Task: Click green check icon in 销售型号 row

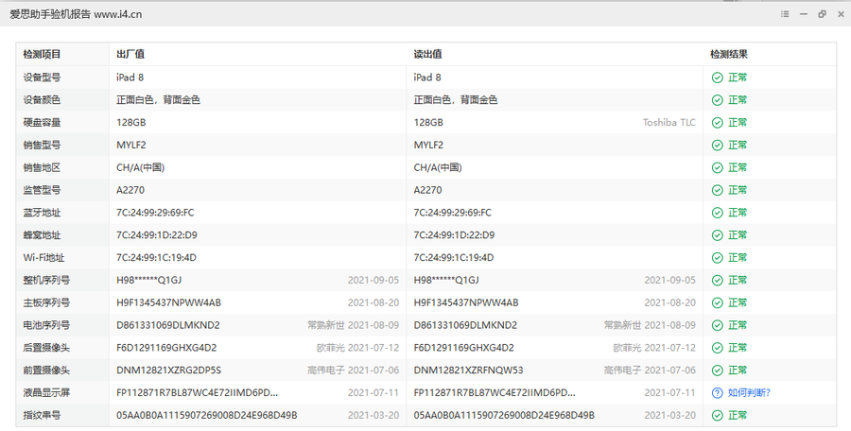Action: click(717, 145)
